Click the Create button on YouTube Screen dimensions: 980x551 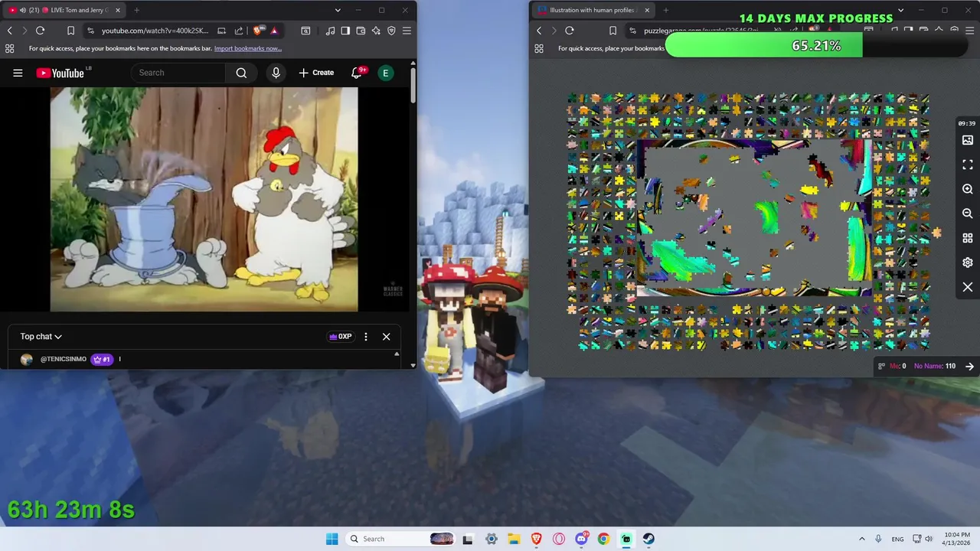pos(316,73)
